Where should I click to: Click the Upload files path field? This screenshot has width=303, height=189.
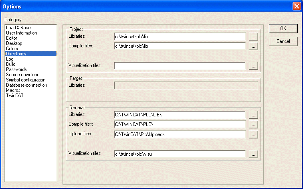click(180, 134)
